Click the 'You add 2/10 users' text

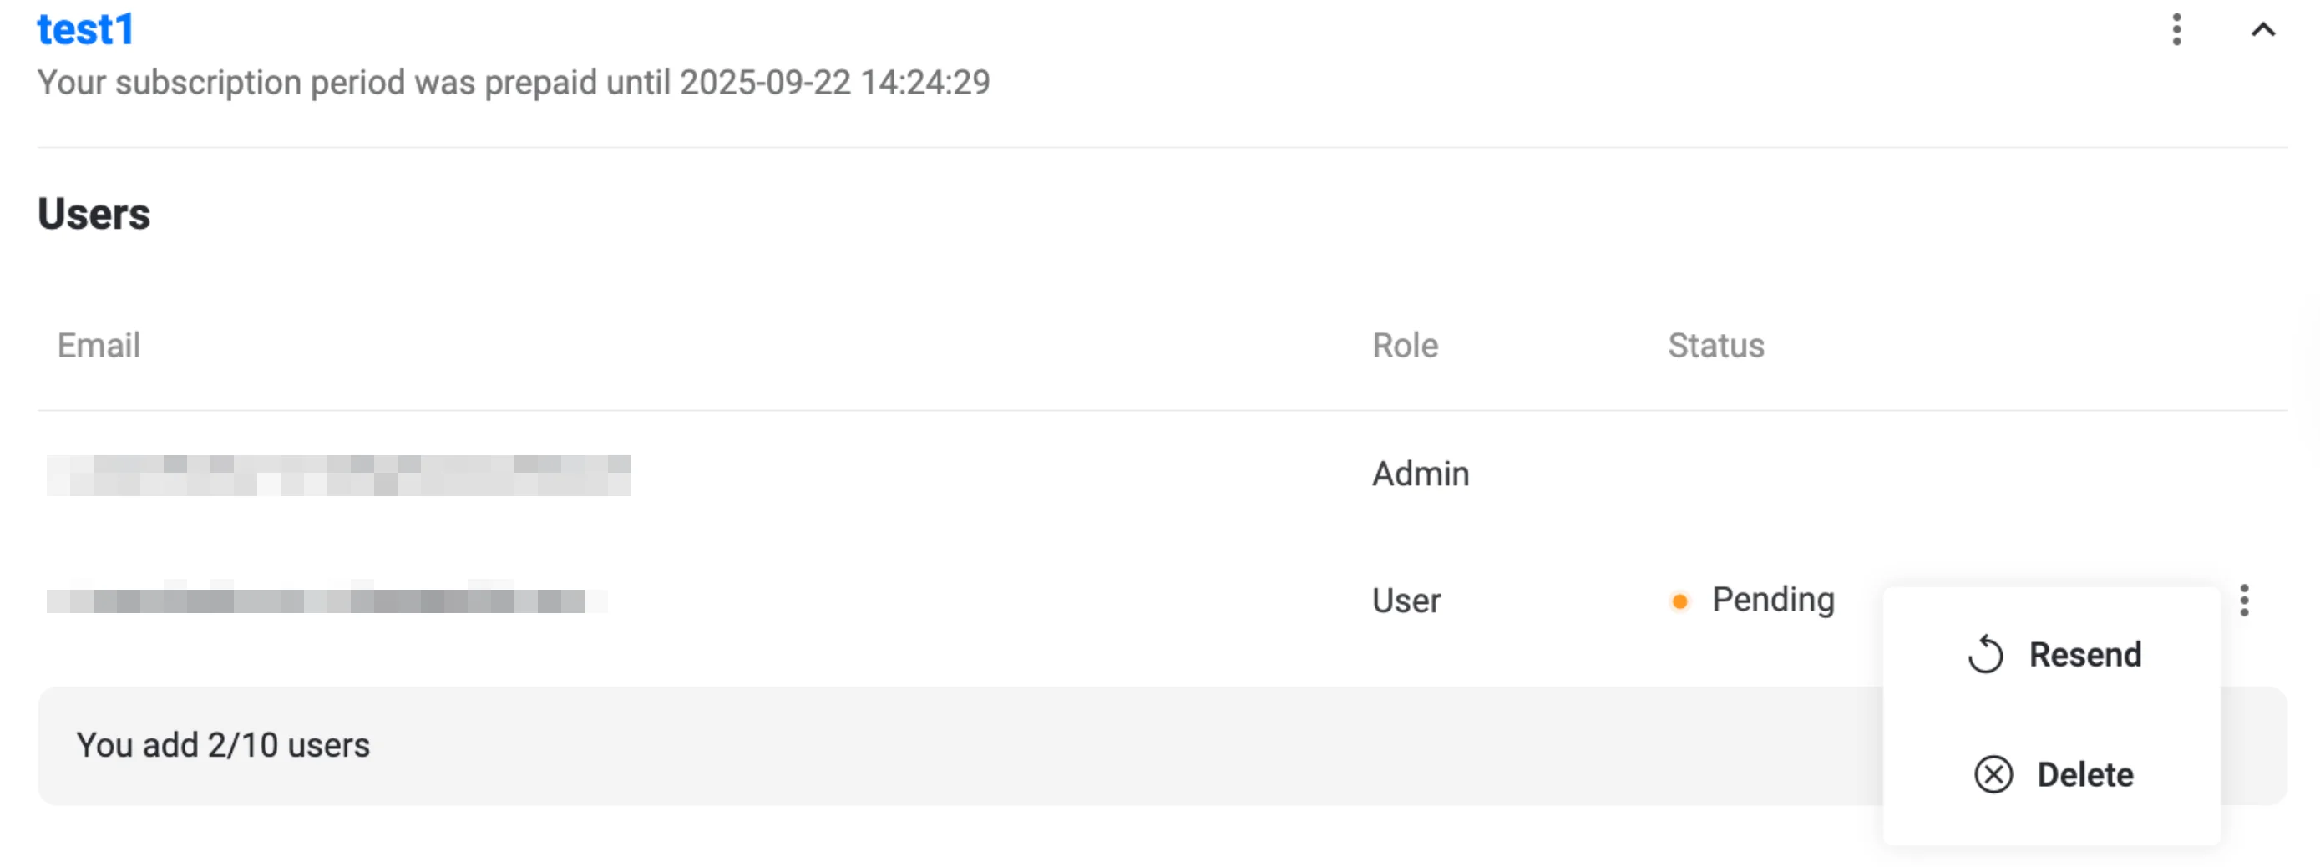222,745
